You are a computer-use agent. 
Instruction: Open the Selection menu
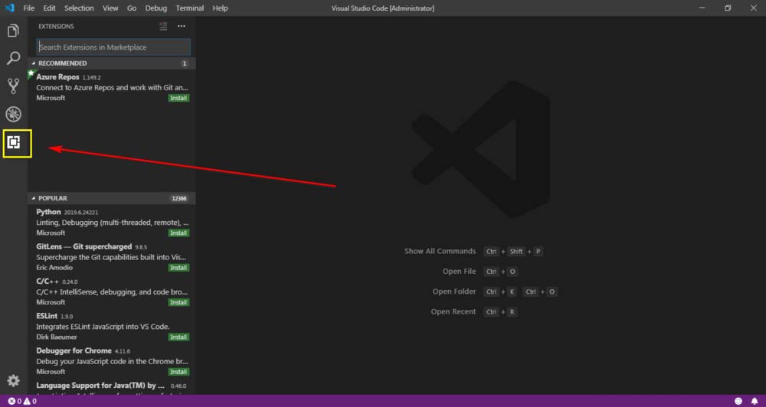tap(79, 8)
